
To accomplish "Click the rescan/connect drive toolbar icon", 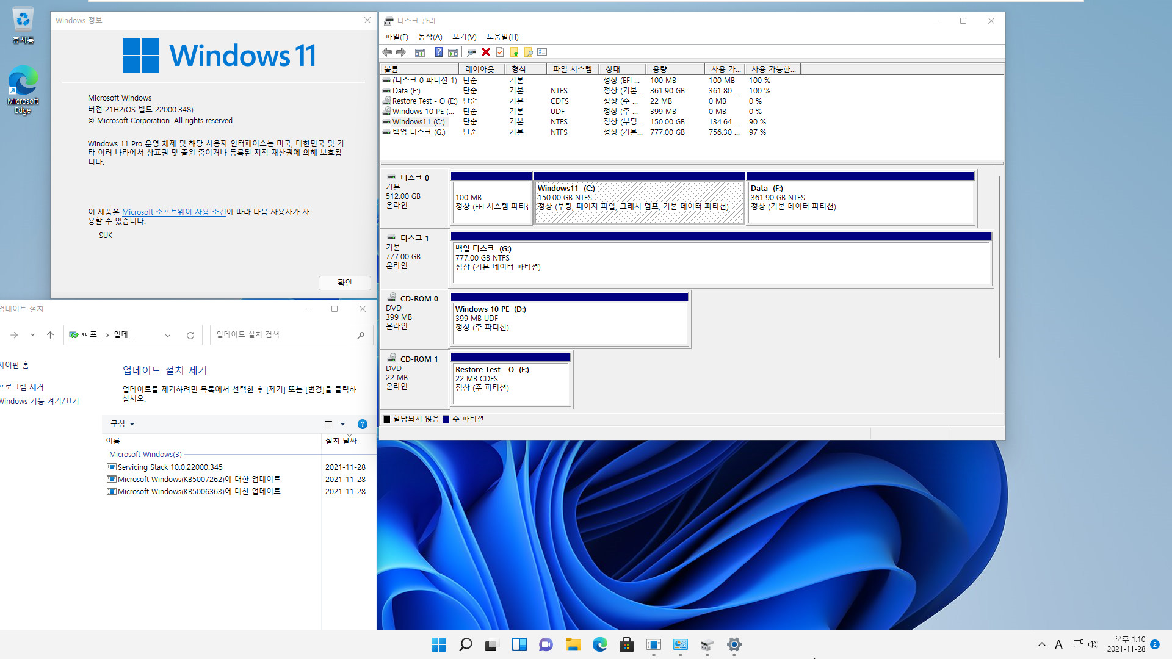I will click(x=471, y=52).
